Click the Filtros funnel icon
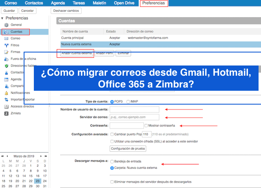The image size is (261, 188). (7, 45)
